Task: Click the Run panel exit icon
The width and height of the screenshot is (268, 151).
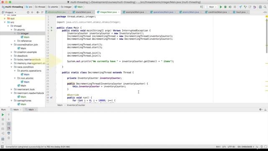Action: coord(3,133)
